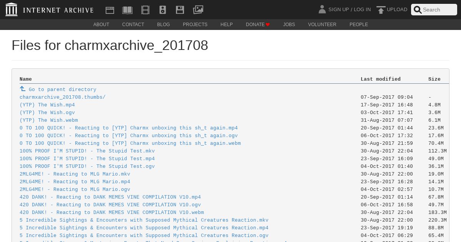Open the BLOG menu item
Screen dimensions: 461x242
(x=163, y=25)
